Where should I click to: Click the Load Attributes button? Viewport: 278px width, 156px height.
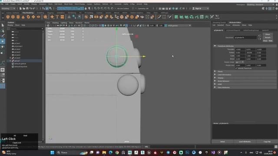(245, 142)
